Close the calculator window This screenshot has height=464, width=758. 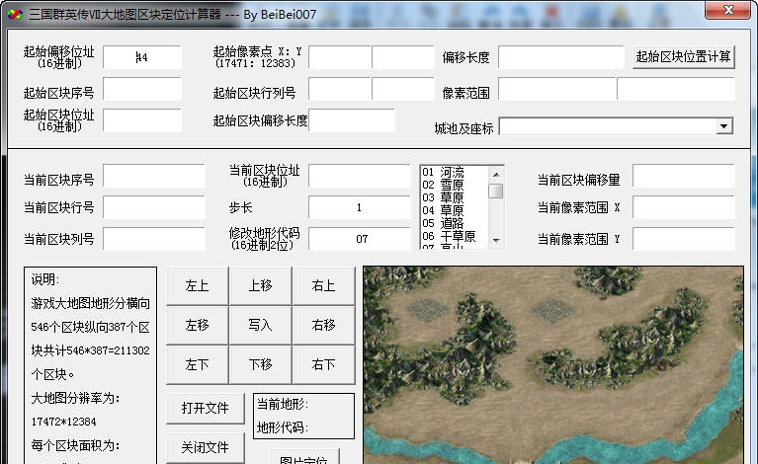(727, 10)
